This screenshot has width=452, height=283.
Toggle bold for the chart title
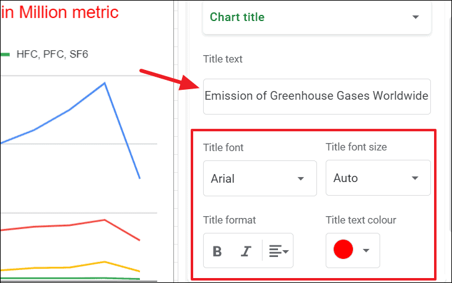(217, 251)
